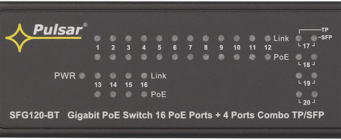Click the SFP LED for port 17
This screenshot has width=341, height=140.
click(x=314, y=39)
